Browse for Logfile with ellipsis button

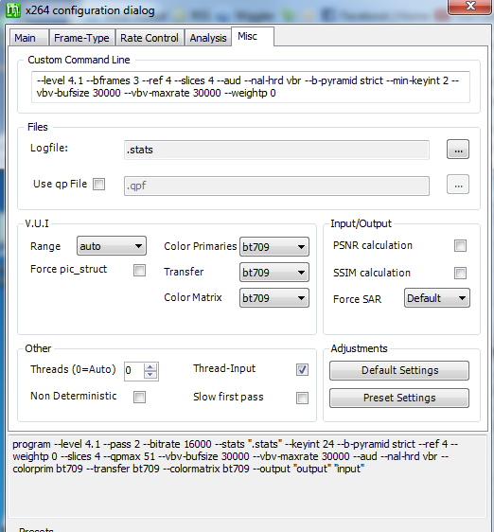click(x=458, y=150)
